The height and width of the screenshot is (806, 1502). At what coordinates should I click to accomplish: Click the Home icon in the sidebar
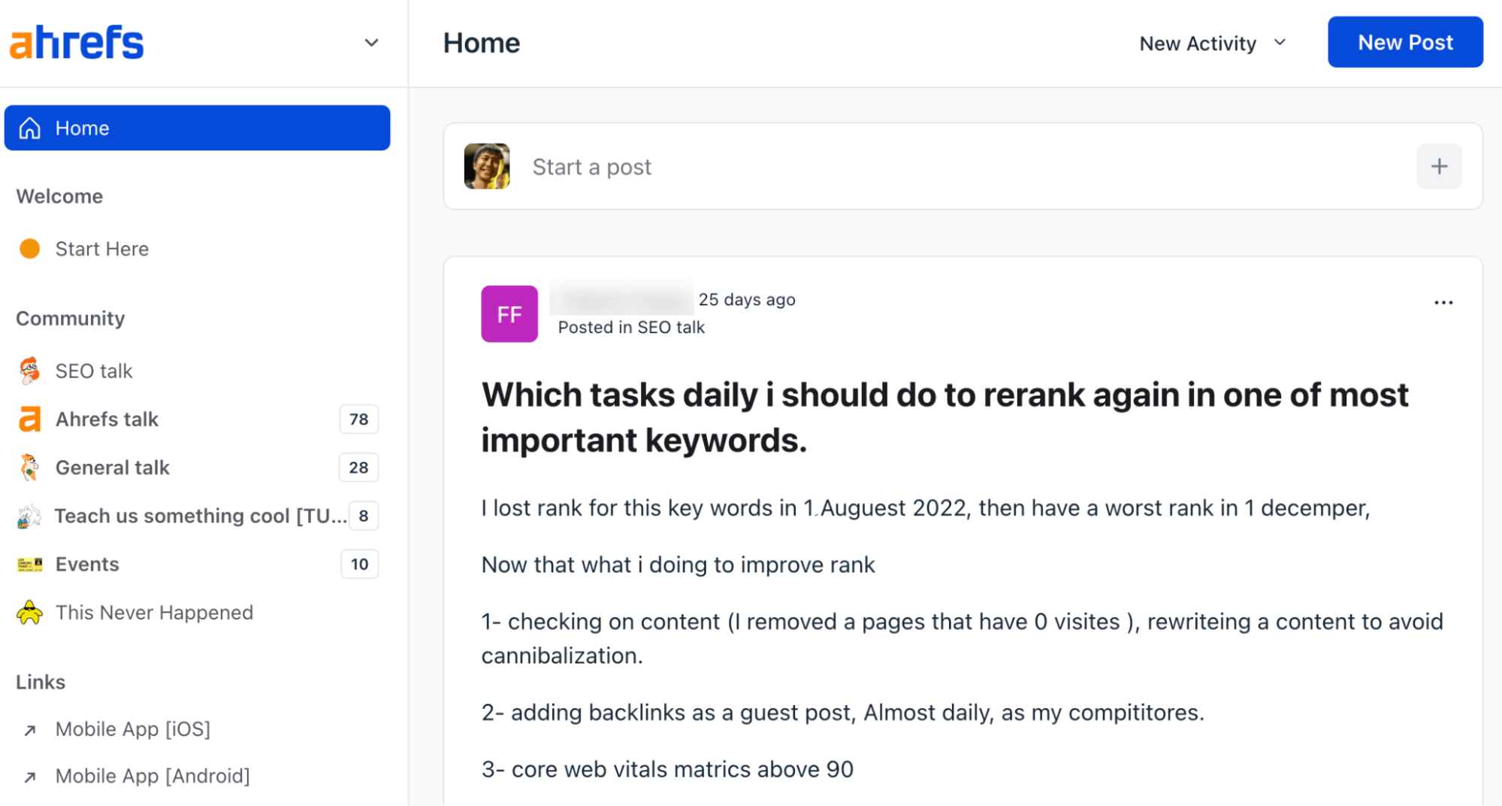tap(29, 128)
